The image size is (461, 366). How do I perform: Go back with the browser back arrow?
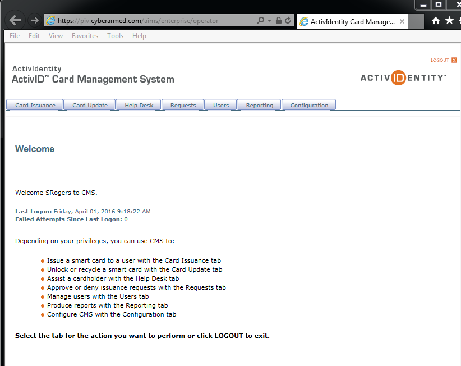point(15,20)
